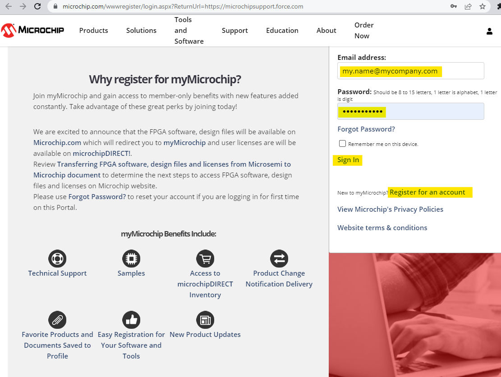The image size is (501, 377).
Task: Click Product Change Notification Delivery link
Action: [279, 279]
